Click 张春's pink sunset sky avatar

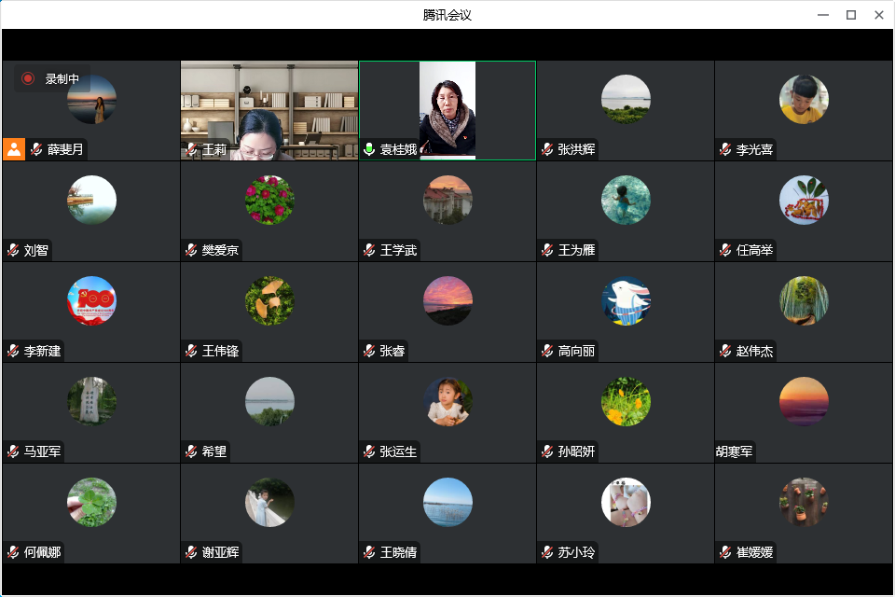click(x=447, y=300)
